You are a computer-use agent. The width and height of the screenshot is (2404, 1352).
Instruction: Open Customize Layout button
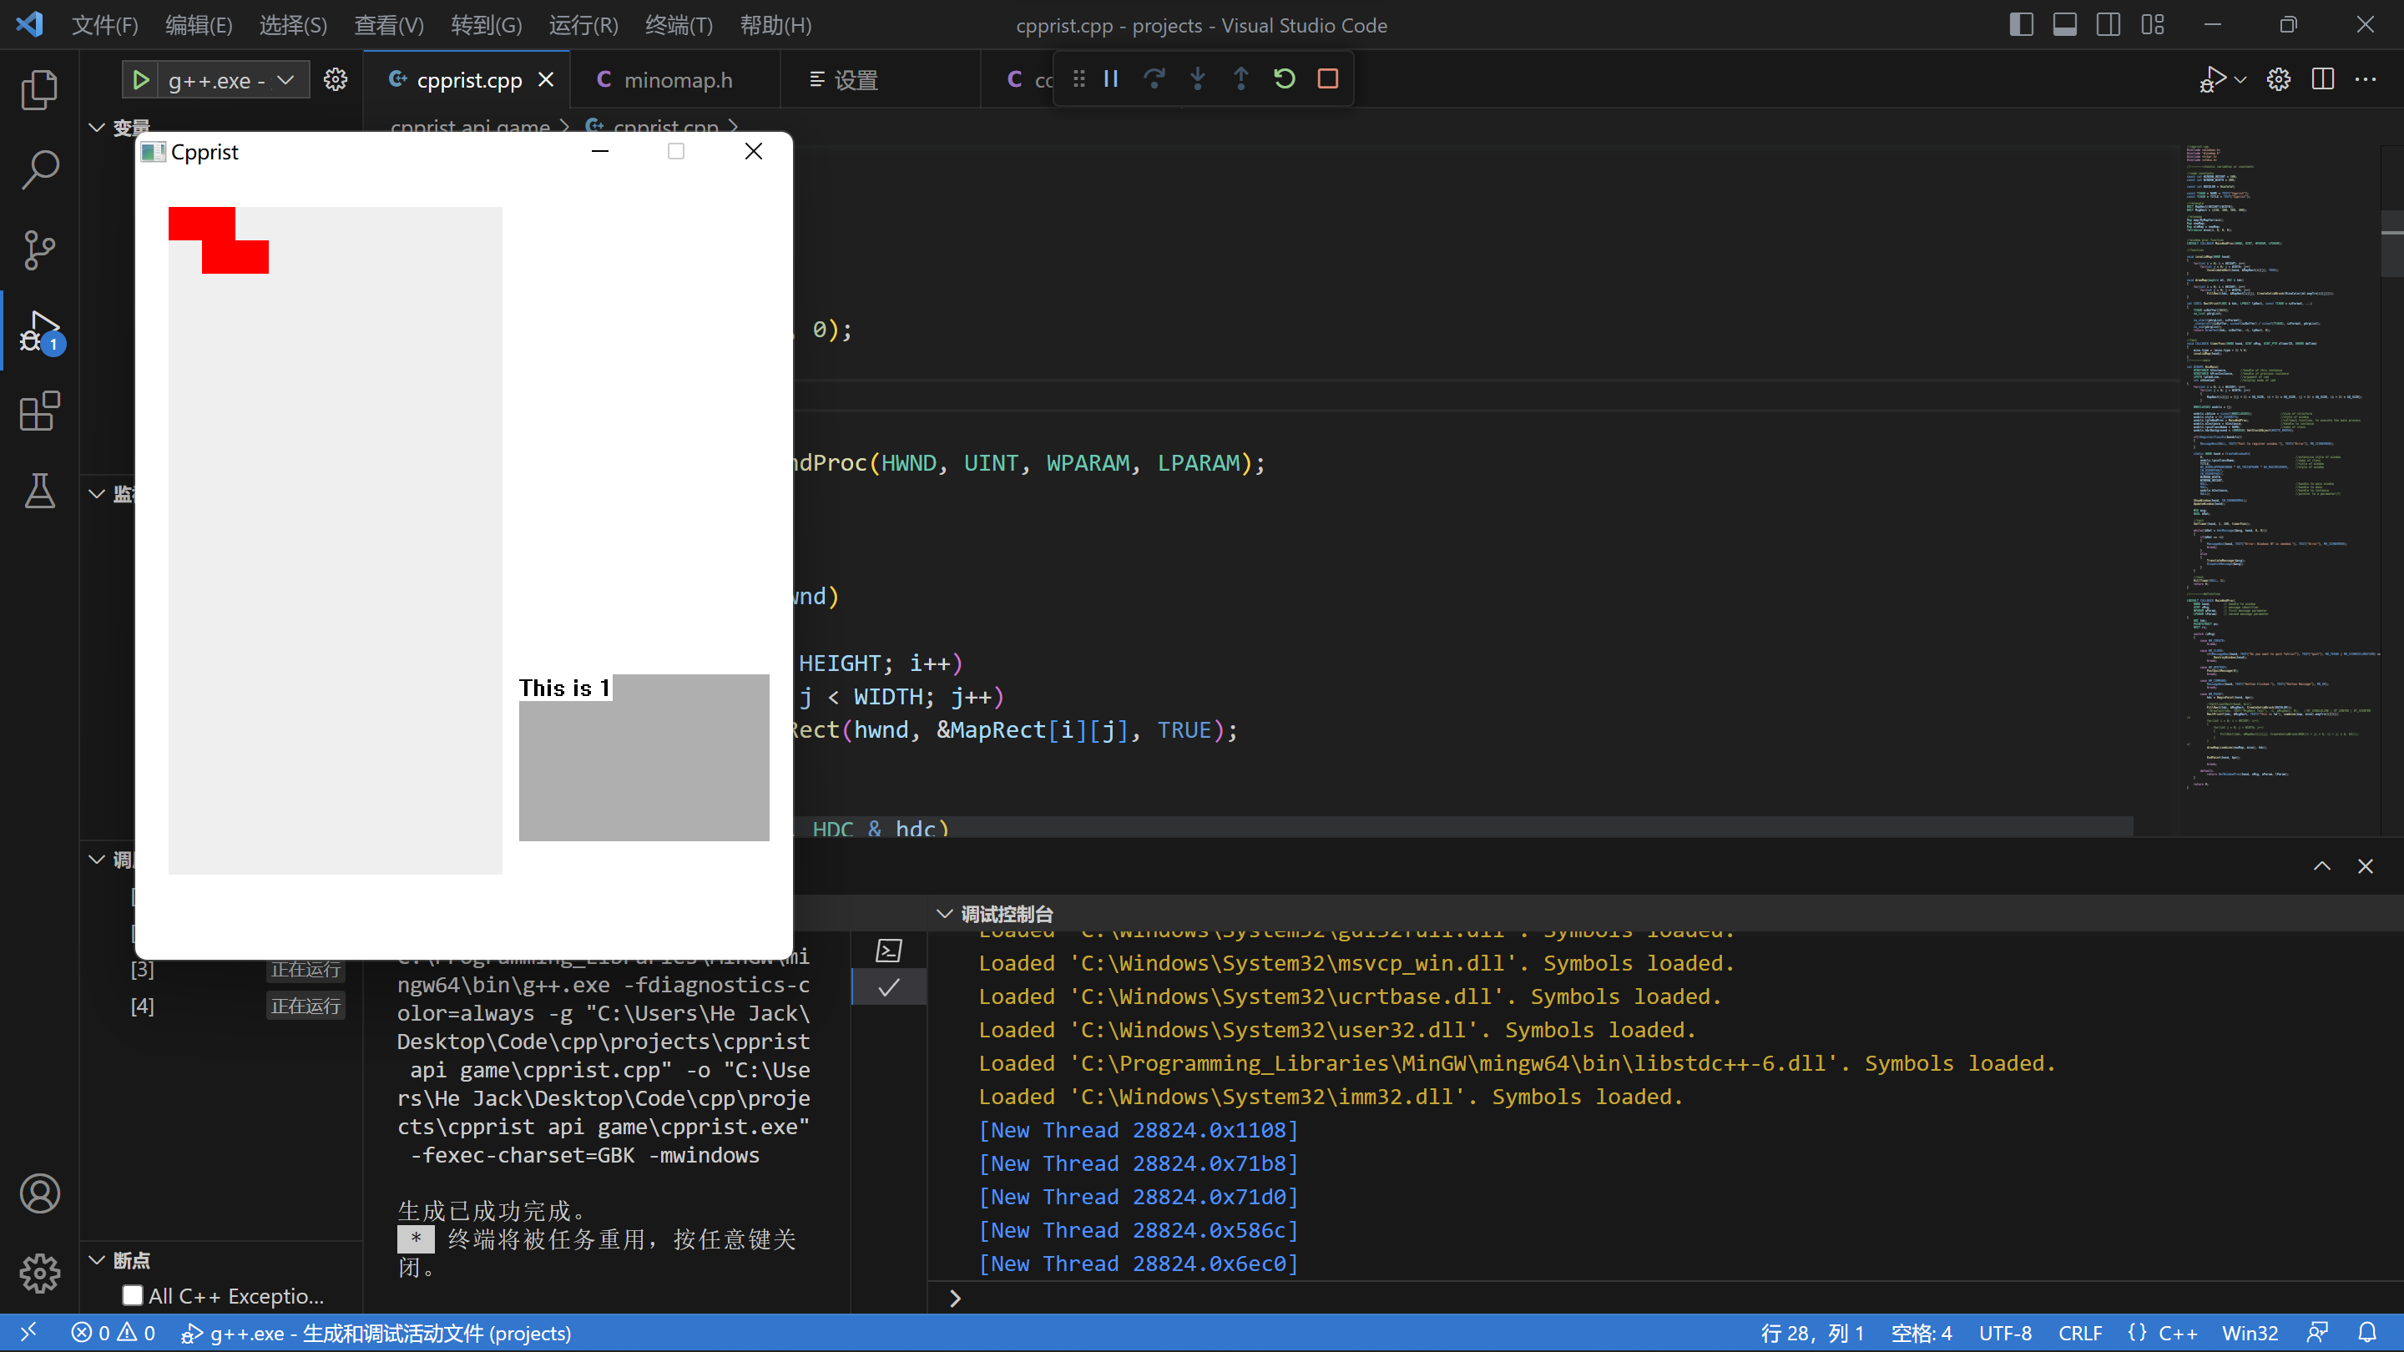(x=2153, y=24)
